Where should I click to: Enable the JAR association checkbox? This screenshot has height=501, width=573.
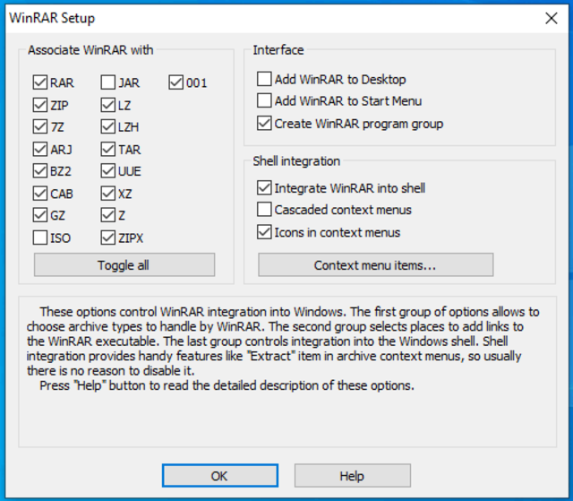108,82
